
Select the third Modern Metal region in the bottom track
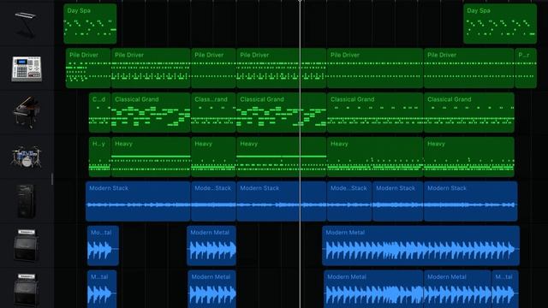point(373,289)
